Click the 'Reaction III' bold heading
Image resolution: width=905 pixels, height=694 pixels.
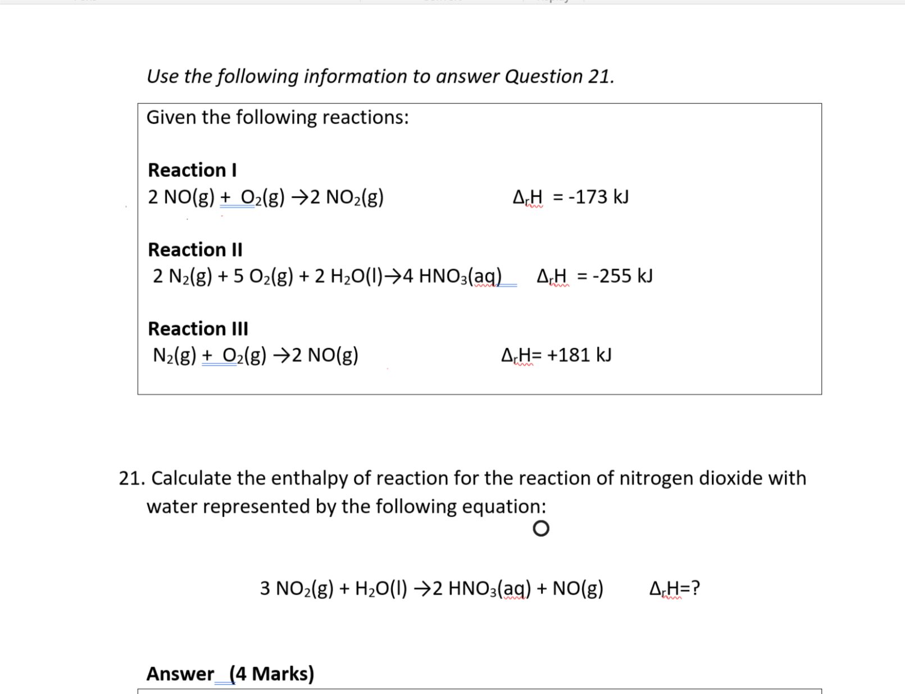tap(198, 328)
